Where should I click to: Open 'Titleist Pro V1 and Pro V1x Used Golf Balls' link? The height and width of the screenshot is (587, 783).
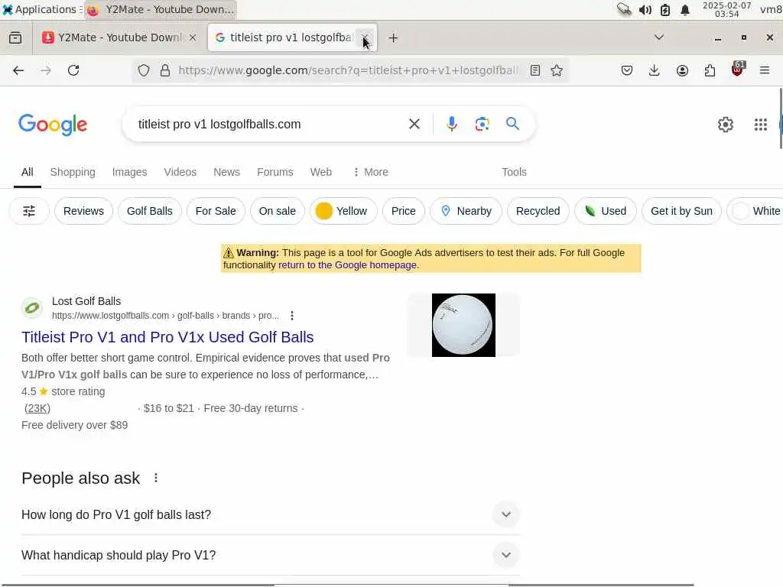(167, 337)
